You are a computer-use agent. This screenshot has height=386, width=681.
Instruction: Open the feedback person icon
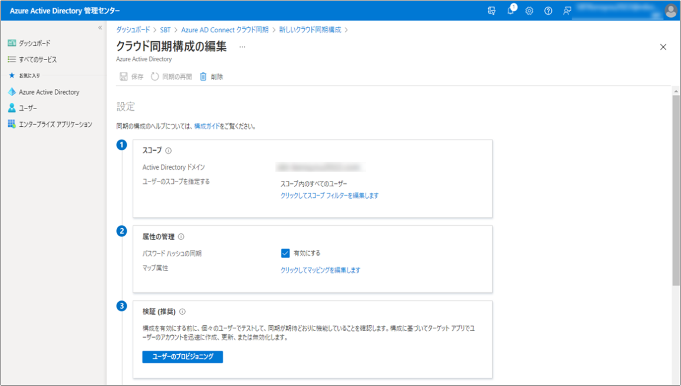567,11
